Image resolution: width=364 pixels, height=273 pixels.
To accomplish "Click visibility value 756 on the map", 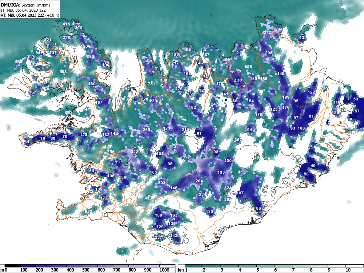I will pyautogui.click(x=111, y=152).
